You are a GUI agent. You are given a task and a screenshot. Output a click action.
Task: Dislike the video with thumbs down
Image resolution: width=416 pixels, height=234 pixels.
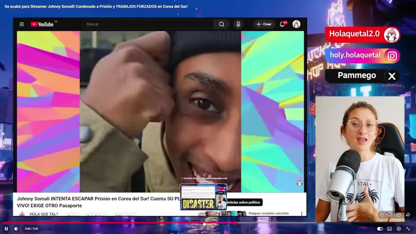[390, 214]
